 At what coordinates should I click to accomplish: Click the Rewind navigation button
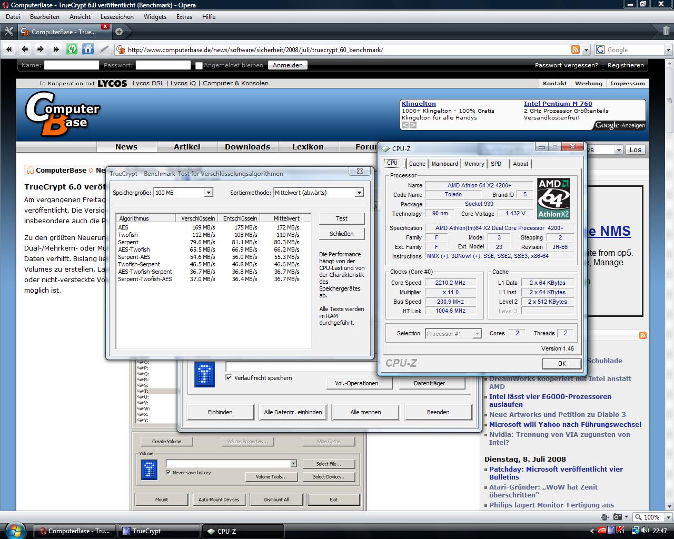[9, 49]
